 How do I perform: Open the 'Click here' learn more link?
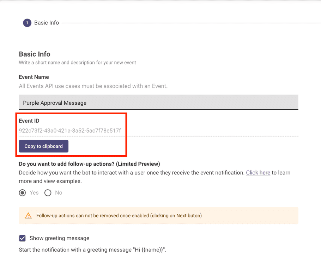point(258,173)
